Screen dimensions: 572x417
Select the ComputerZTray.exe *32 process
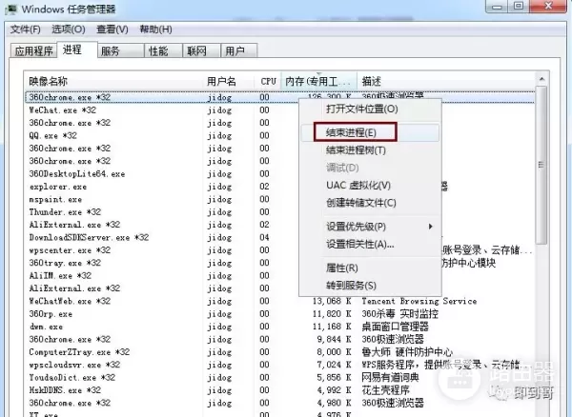[79, 352]
